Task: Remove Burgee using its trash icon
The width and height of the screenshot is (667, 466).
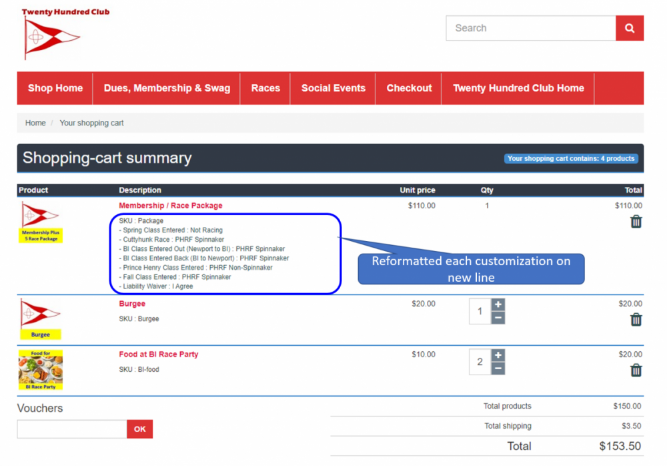Action: [636, 320]
